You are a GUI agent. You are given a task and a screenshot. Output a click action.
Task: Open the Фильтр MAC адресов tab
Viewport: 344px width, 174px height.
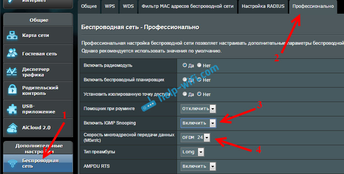[x=187, y=6]
